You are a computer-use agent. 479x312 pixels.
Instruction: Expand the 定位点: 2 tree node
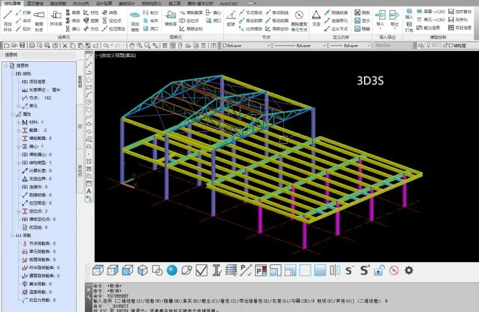pyautogui.click(x=18, y=211)
